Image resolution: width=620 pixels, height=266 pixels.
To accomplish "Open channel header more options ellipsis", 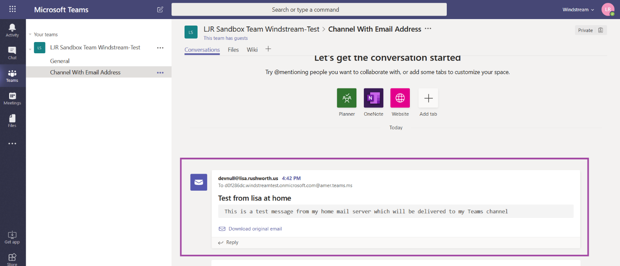I will tap(428, 29).
